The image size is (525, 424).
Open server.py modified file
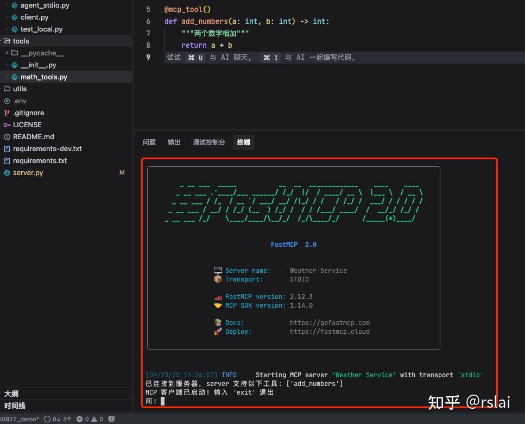[x=28, y=173]
